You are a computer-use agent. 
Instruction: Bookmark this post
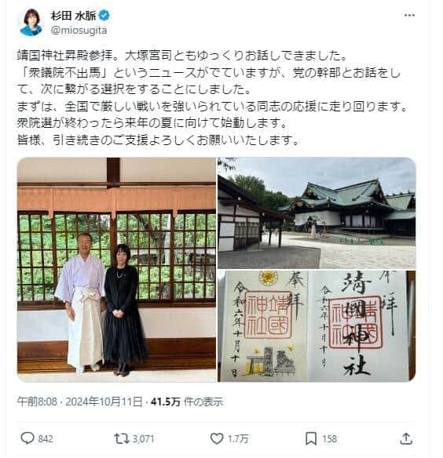311,438
